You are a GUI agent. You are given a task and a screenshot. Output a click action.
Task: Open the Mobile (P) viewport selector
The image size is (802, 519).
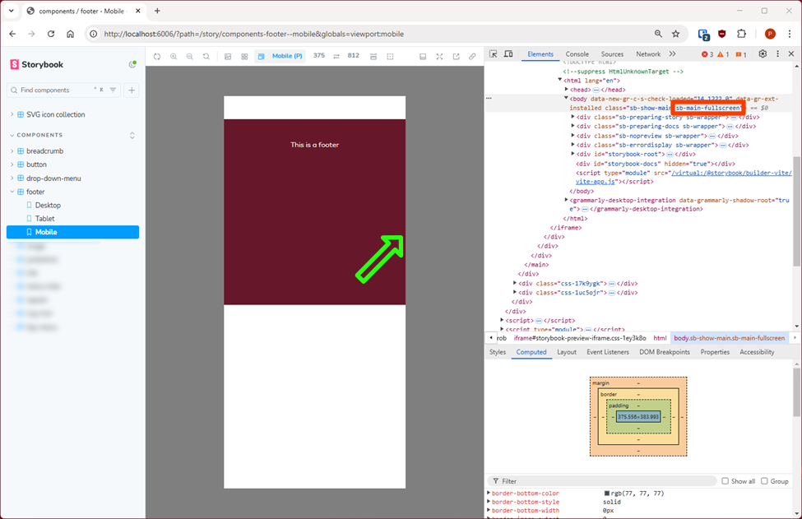coord(280,56)
